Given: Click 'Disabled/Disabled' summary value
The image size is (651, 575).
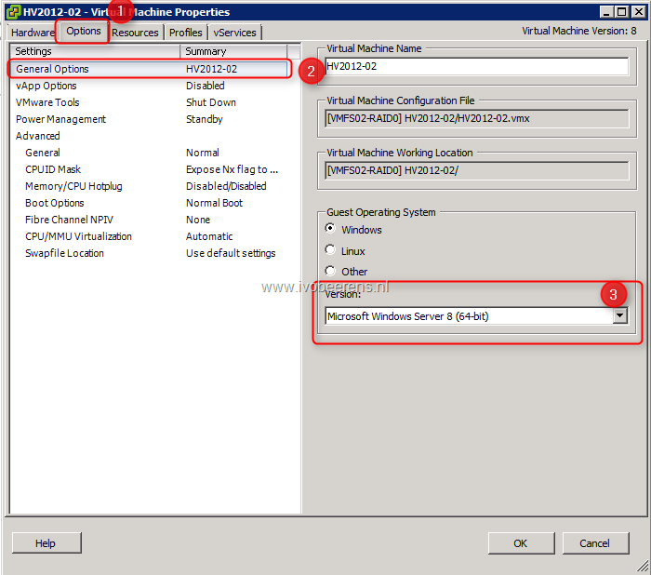Looking at the screenshot, I should pos(226,186).
